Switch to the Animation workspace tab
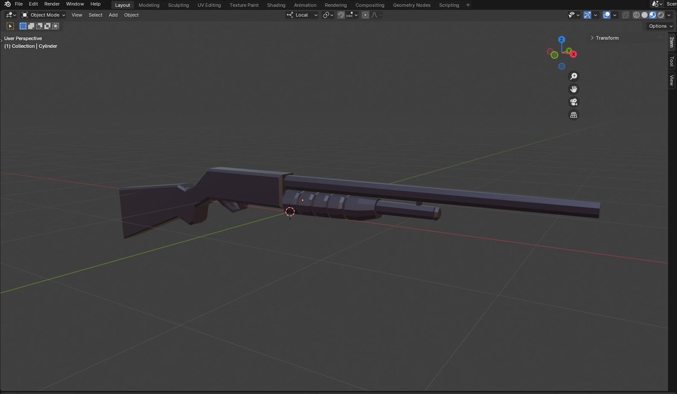The height and width of the screenshot is (394, 677). 305,5
